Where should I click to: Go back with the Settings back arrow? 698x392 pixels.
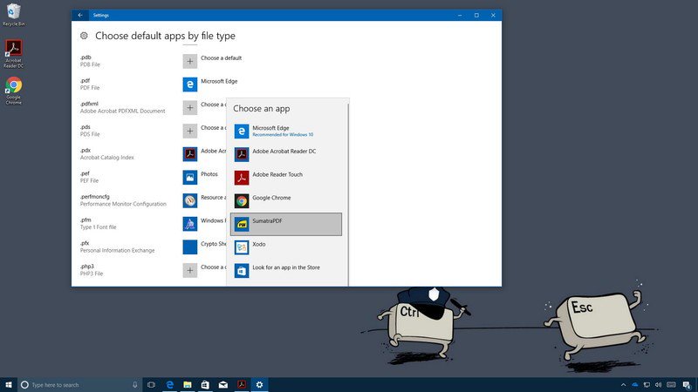(80, 15)
